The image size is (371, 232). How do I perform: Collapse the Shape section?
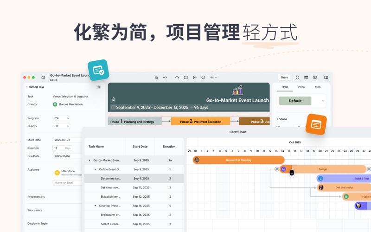pyautogui.click(x=277, y=119)
